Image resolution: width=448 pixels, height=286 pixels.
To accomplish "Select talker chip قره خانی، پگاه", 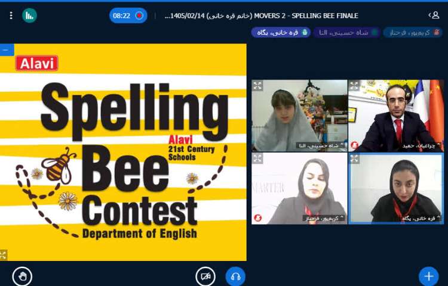I will tap(281, 32).
